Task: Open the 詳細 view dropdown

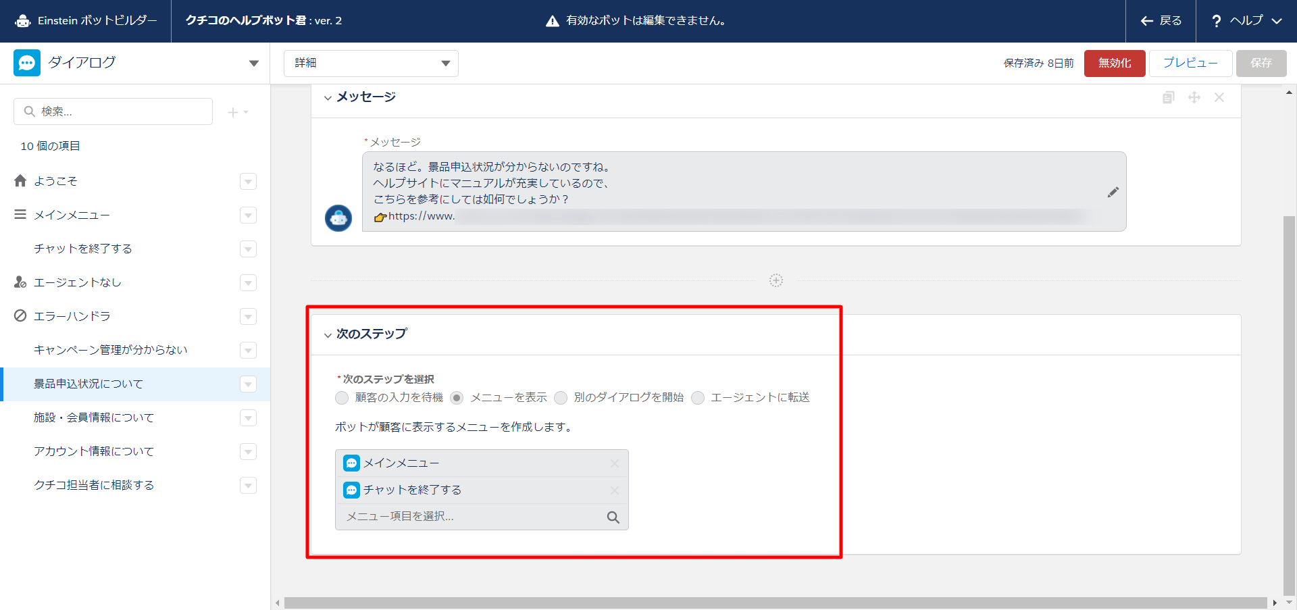Action: pyautogui.click(x=371, y=63)
